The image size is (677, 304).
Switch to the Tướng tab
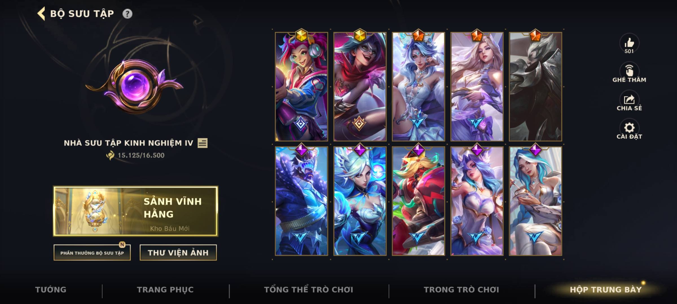click(51, 290)
